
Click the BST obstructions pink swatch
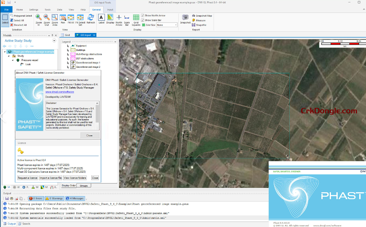pos(73,59)
